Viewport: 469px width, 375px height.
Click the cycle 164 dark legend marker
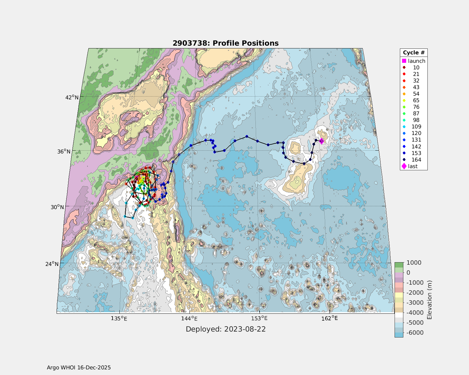tap(404, 160)
